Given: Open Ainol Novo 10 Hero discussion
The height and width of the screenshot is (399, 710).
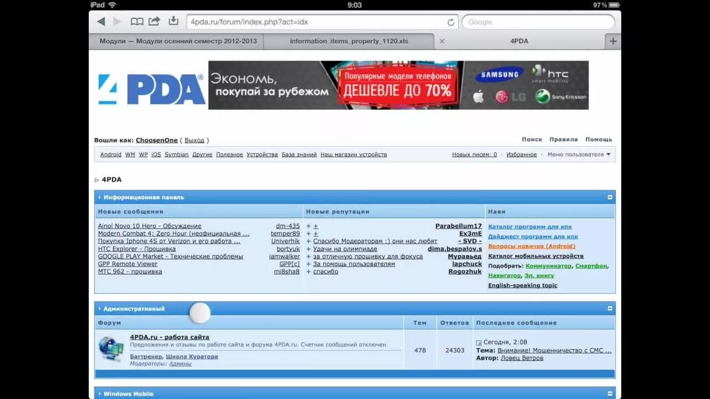Looking at the screenshot, I should [x=150, y=226].
